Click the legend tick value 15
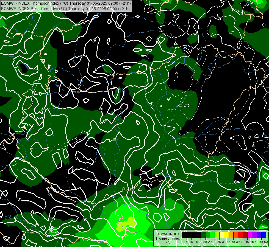The width and height of the screenshot is (269, 247). (196, 242)
